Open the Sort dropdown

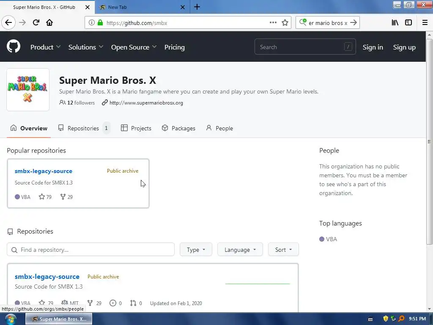coord(283,250)
